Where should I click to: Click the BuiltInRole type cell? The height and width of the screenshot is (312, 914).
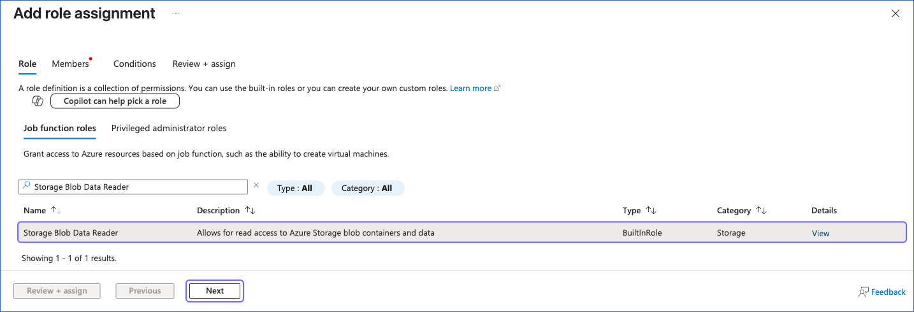tap(642, 232)
